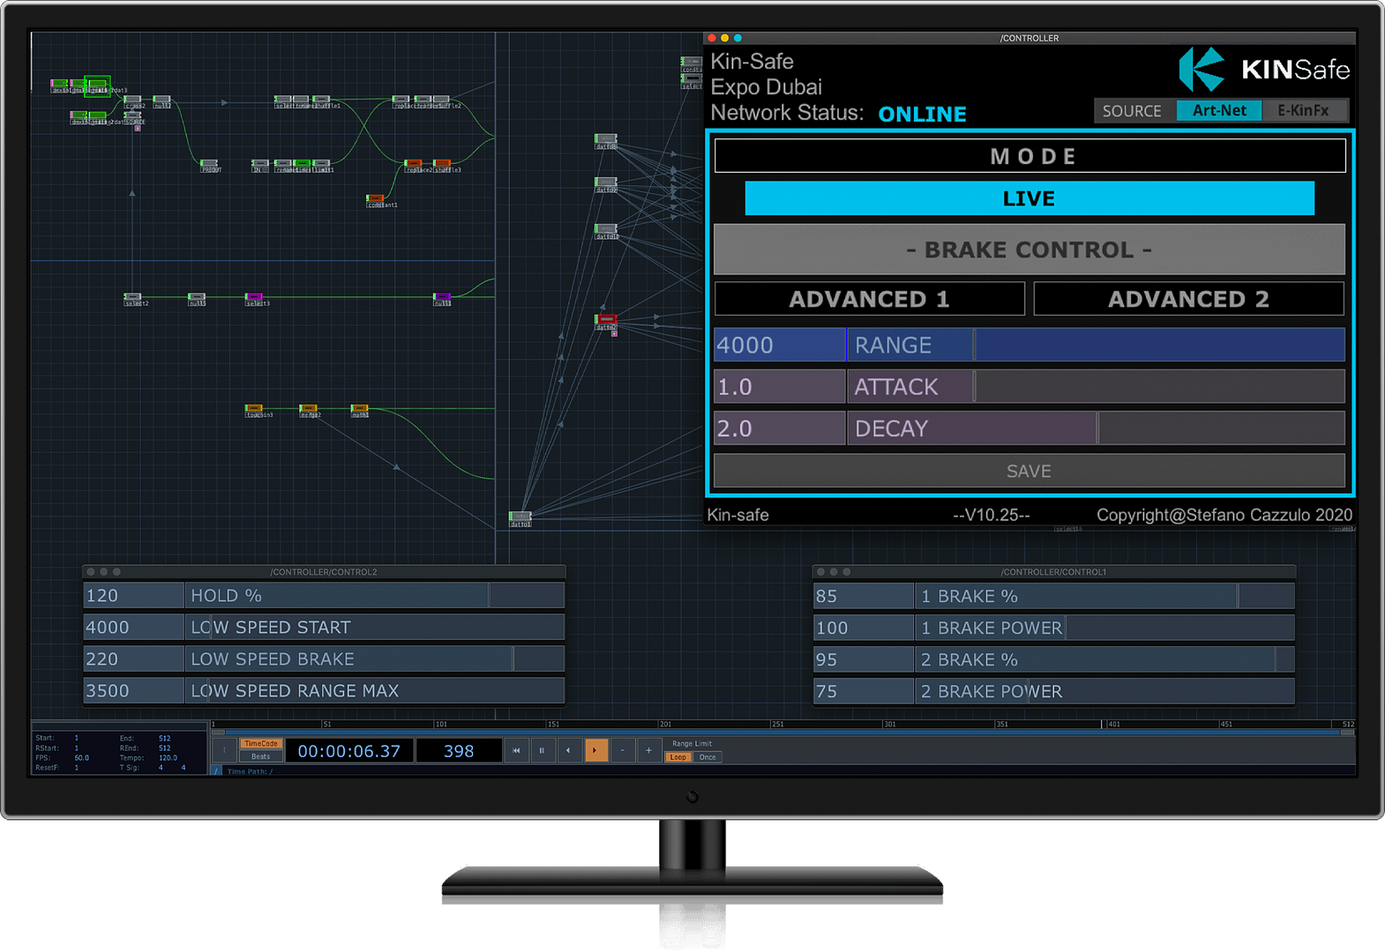Open the ADVANCED 2 panel
This screenshot has height=952, width=1385.
pyautogui.click(x=1188, y=299)
